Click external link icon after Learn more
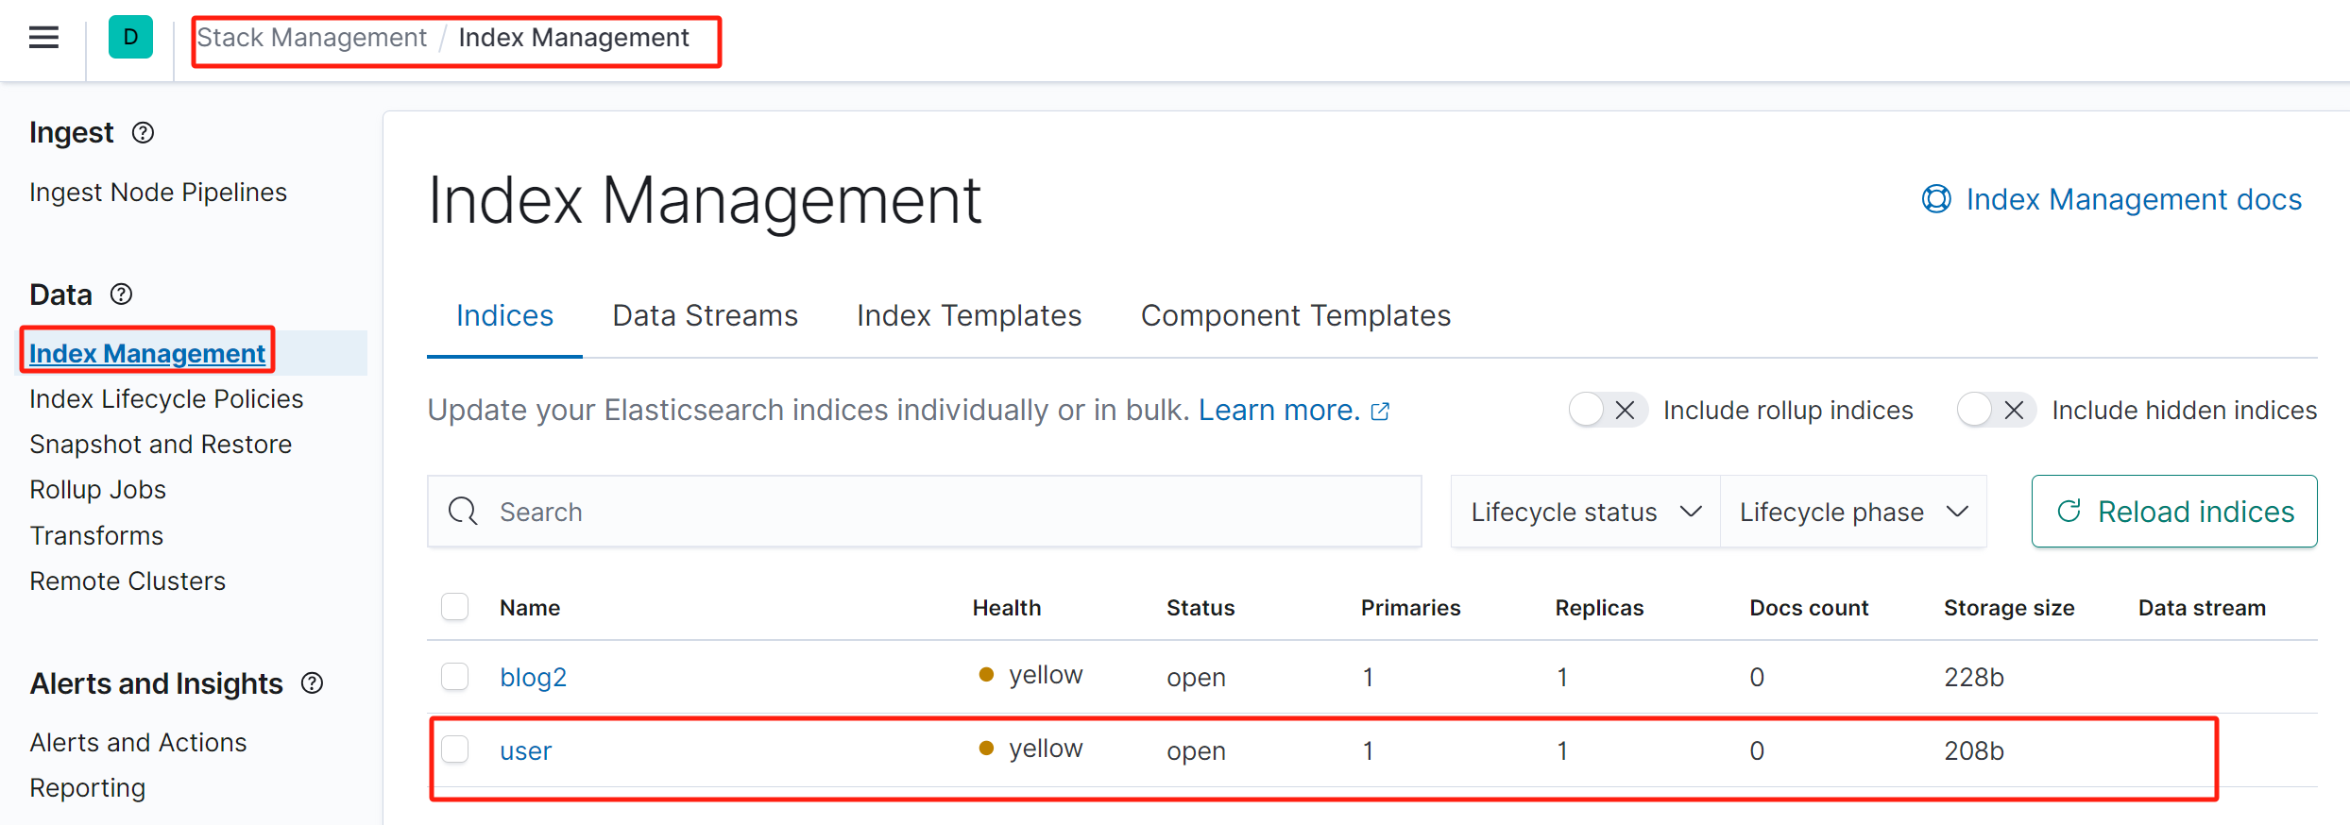 coord(1380,412)
